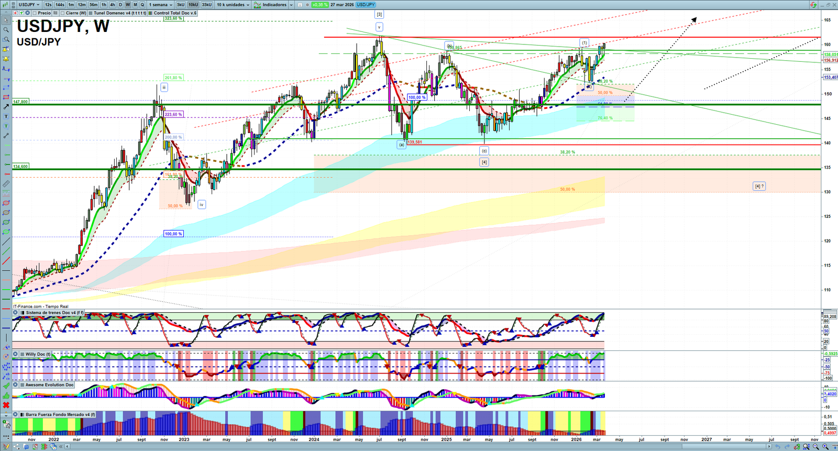Switch to the 1h timeframe
838x451 pixels.
(104, 5)
